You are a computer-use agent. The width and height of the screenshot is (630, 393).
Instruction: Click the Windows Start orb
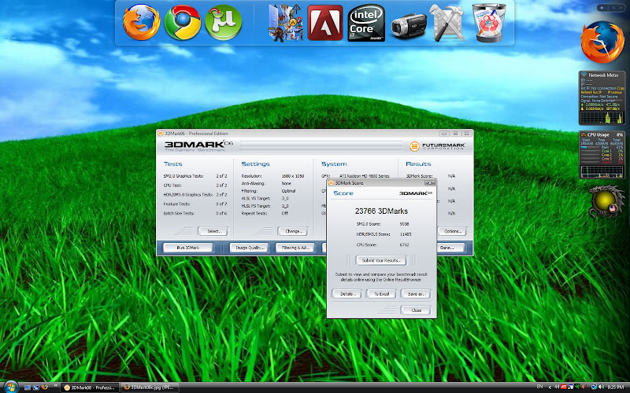pos(9,387)
